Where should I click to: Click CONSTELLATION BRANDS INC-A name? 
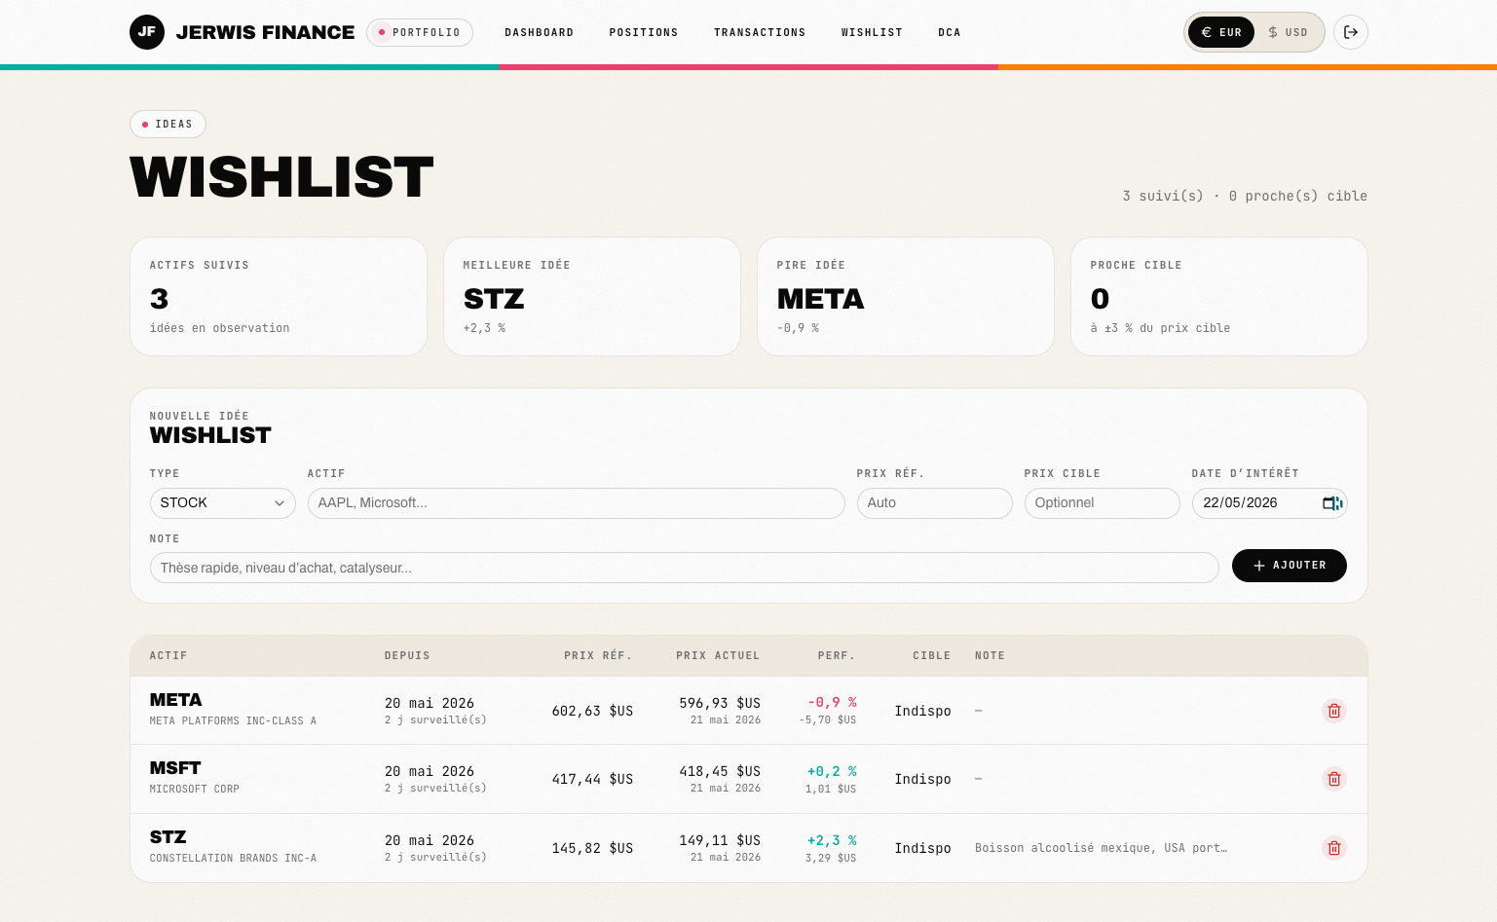(233, 859)
